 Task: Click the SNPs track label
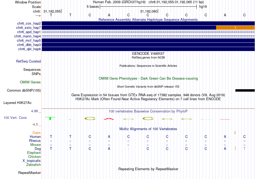(36, 74)
